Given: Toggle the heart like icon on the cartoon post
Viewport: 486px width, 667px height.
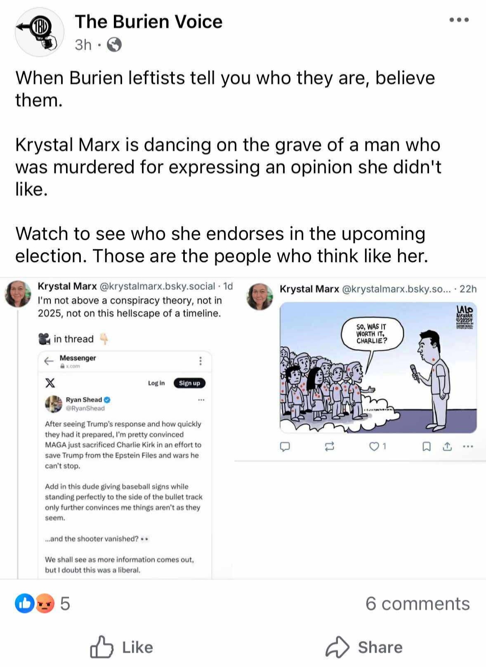Looking at the screenshot, I should (374, 446).
